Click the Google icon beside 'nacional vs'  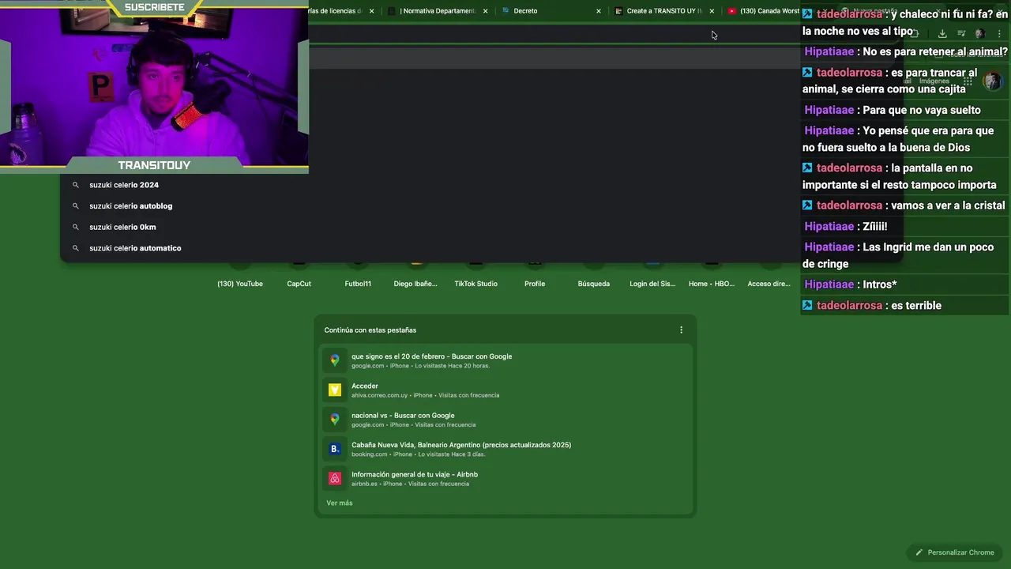tap(335, 420)
